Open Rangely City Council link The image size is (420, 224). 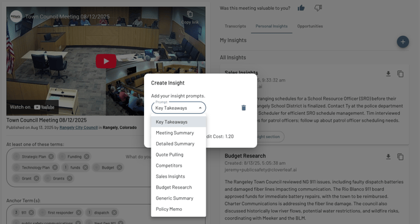[x=79, y=127]
